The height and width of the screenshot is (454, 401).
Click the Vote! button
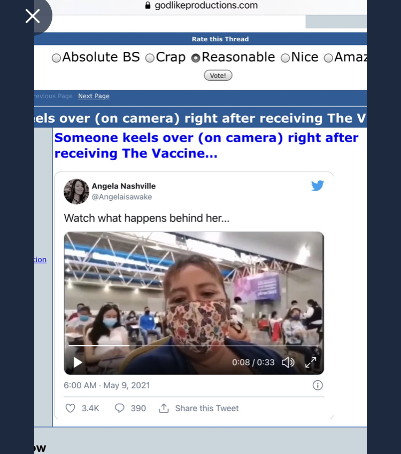(x=218, y=75)
